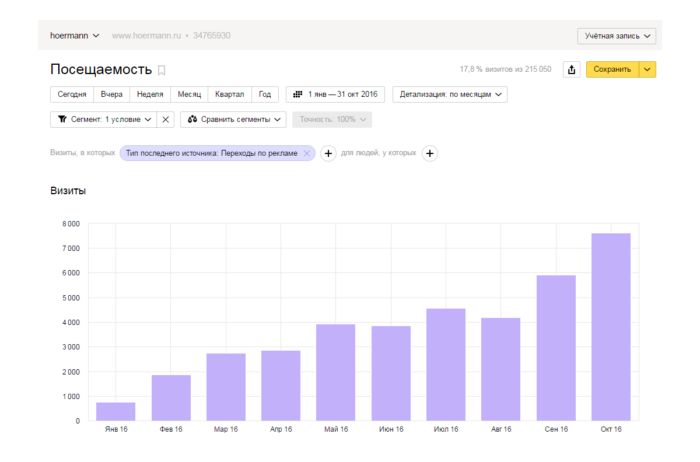
Task: Click the Визиты chart heading
Action: point(68,191)
